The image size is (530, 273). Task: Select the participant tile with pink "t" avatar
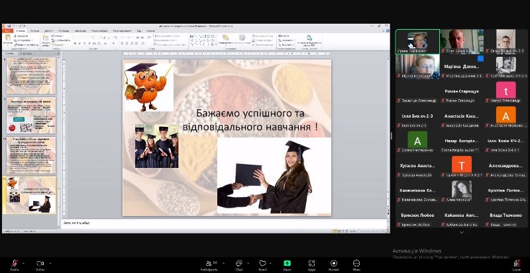(x=505, y=91)
